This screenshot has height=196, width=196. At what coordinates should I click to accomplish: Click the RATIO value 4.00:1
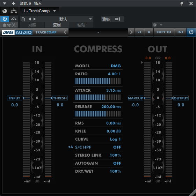(x=114, y=74)
